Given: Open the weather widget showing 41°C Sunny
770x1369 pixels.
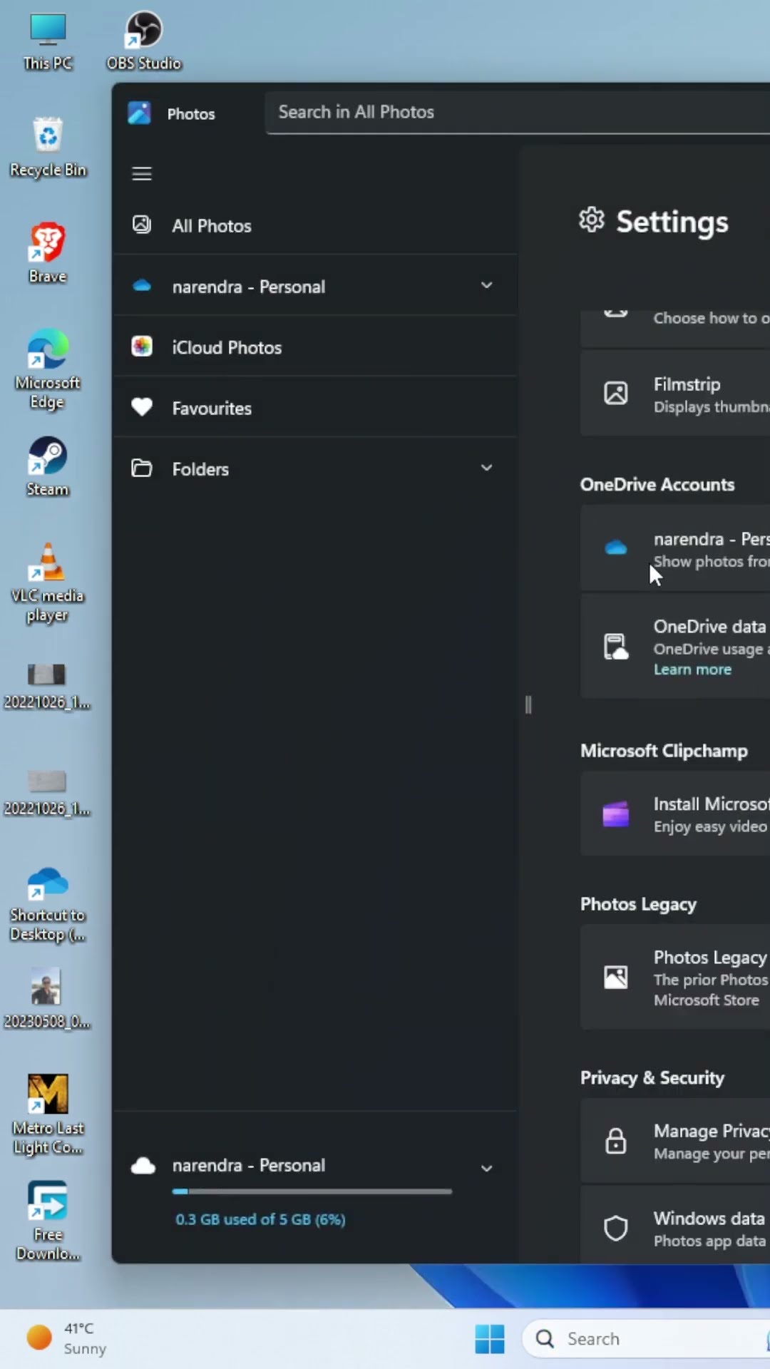Looking at the screenshot, I should 66,1338.
